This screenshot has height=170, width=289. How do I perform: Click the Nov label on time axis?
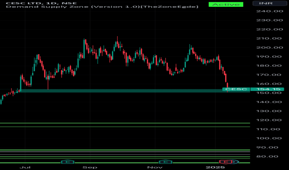coord(155,167)
